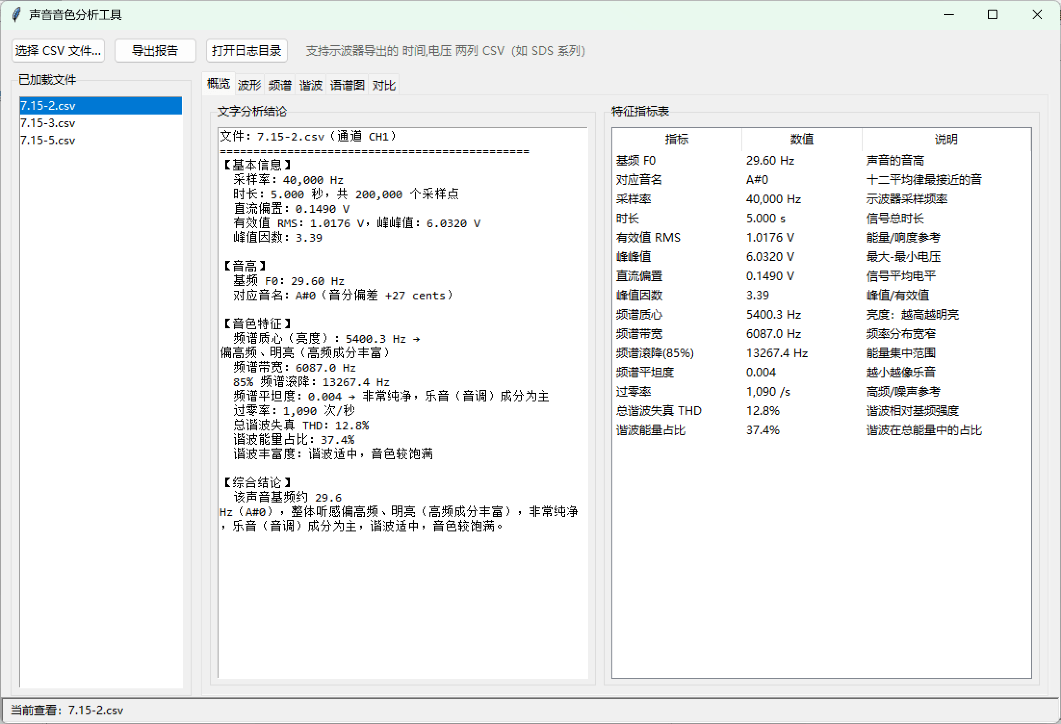The height and width of the screenshot is (724, 1061).
Task: Select the 基频 F0 table row
Action: pos(821,160)
